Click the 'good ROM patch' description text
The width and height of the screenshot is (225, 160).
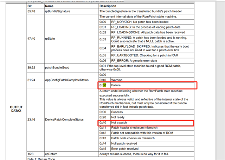pos(140,68)
